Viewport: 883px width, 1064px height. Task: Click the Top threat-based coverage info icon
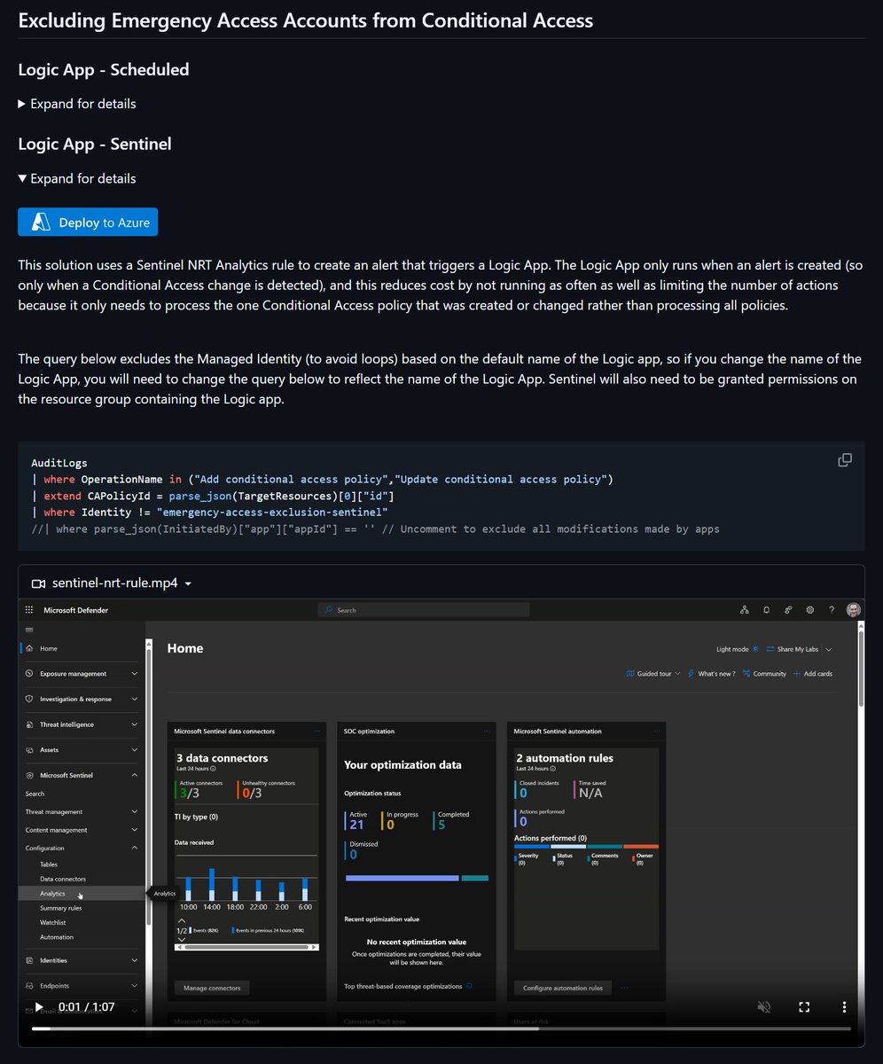pos(469,985)
